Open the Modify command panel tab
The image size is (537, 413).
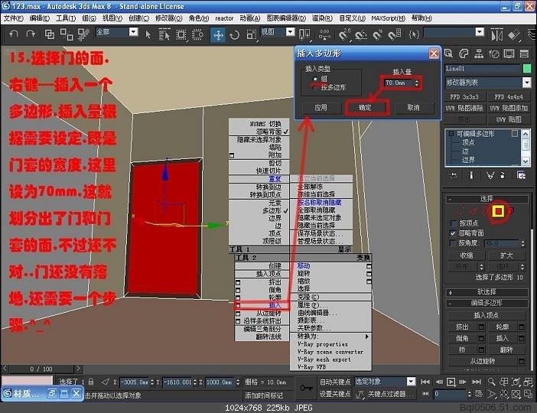click(464, 54)
